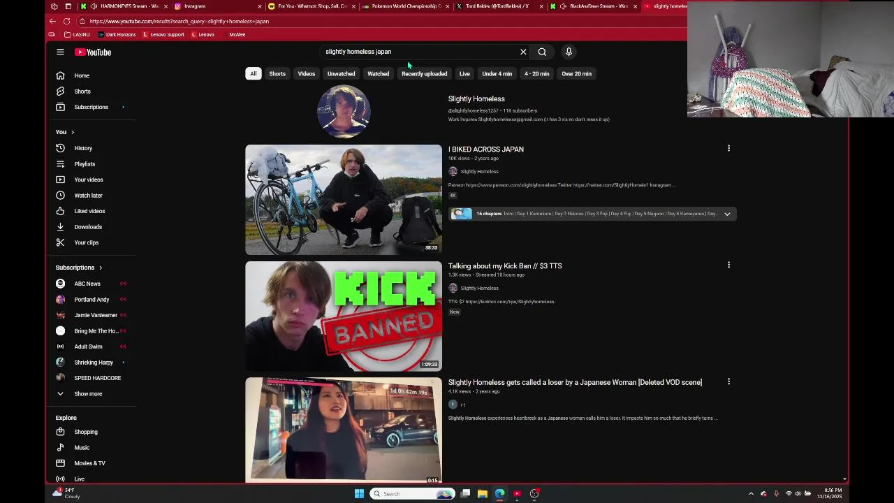Click the YouTube logo
The width and height of the screenshot is (894, 503).
(x=93, y=52)
